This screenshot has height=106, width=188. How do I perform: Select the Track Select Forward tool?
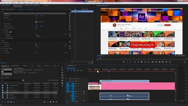[x=62, y=70]
